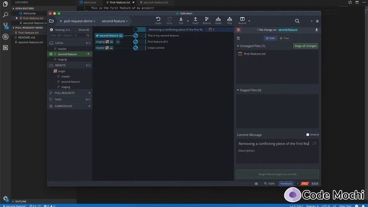Switch to second-feature.txt editor tab
The width and height of the screenshot is (368, 207).
click(x=156, y=2)
